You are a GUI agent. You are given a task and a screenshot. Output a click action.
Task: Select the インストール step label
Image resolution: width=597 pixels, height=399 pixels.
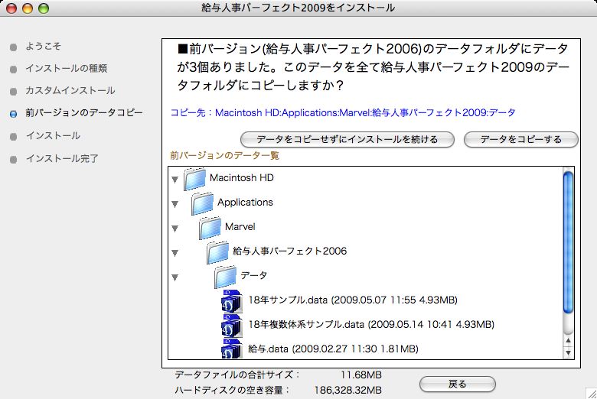pos(53,136)
